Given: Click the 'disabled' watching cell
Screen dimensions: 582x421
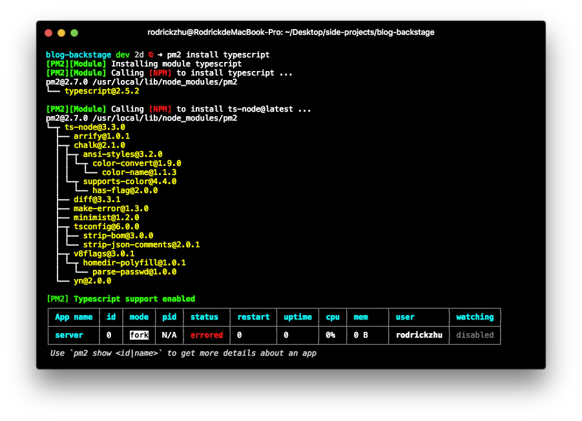Looking at the screenshot, I should coord(475,335).
